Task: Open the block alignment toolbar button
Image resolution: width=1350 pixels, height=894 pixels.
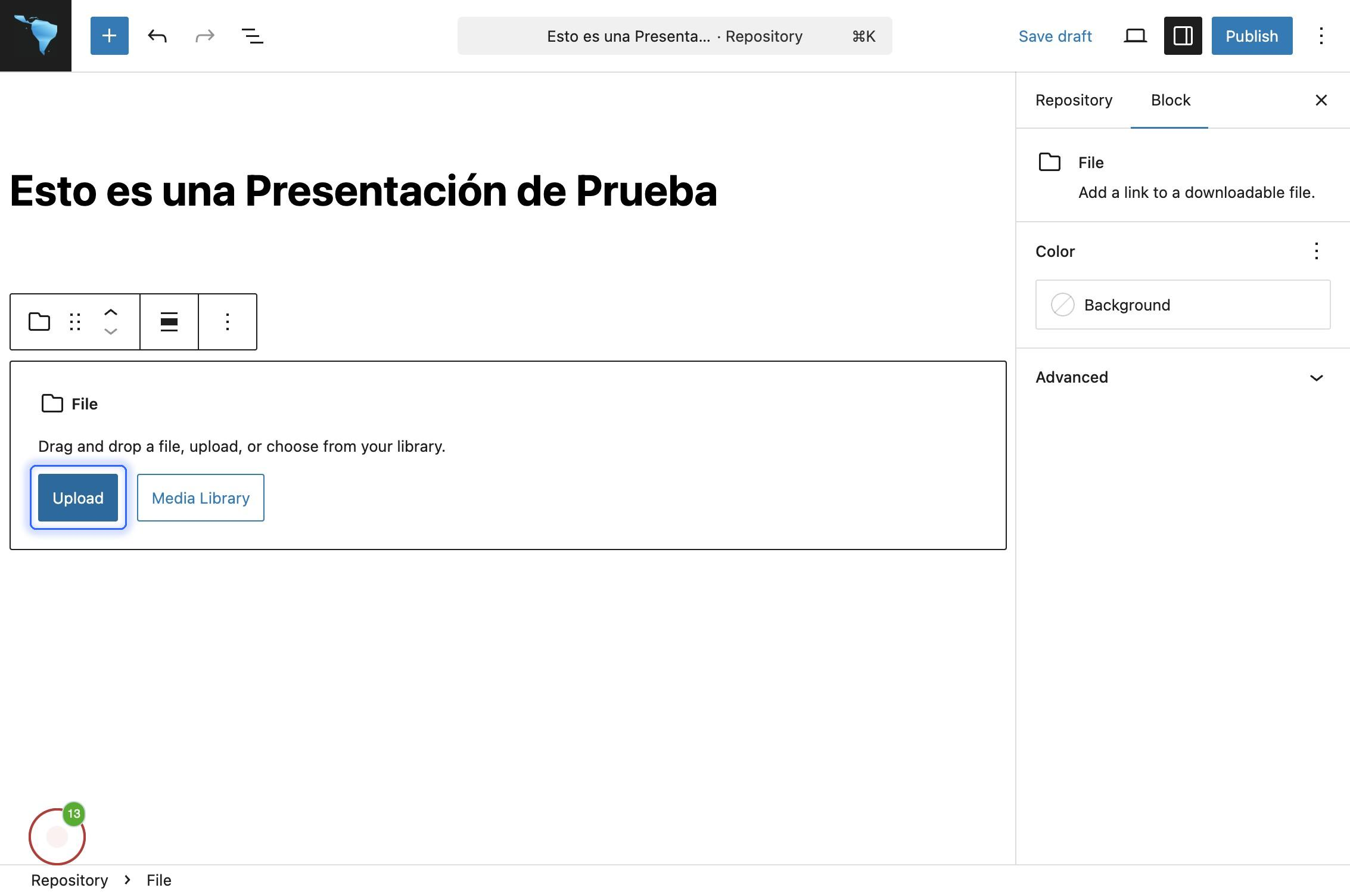Action: 169,322
